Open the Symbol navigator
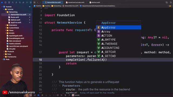The width and height of the screenshot is (173, 97). pos(9,2)
